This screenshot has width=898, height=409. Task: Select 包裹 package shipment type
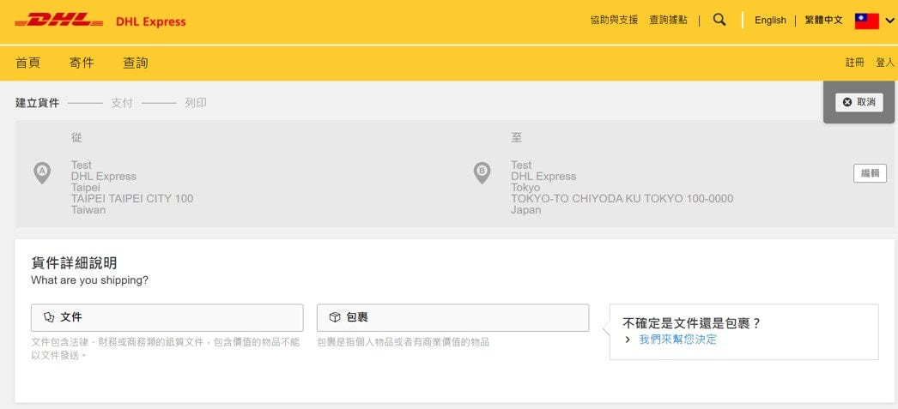(452, 317)
